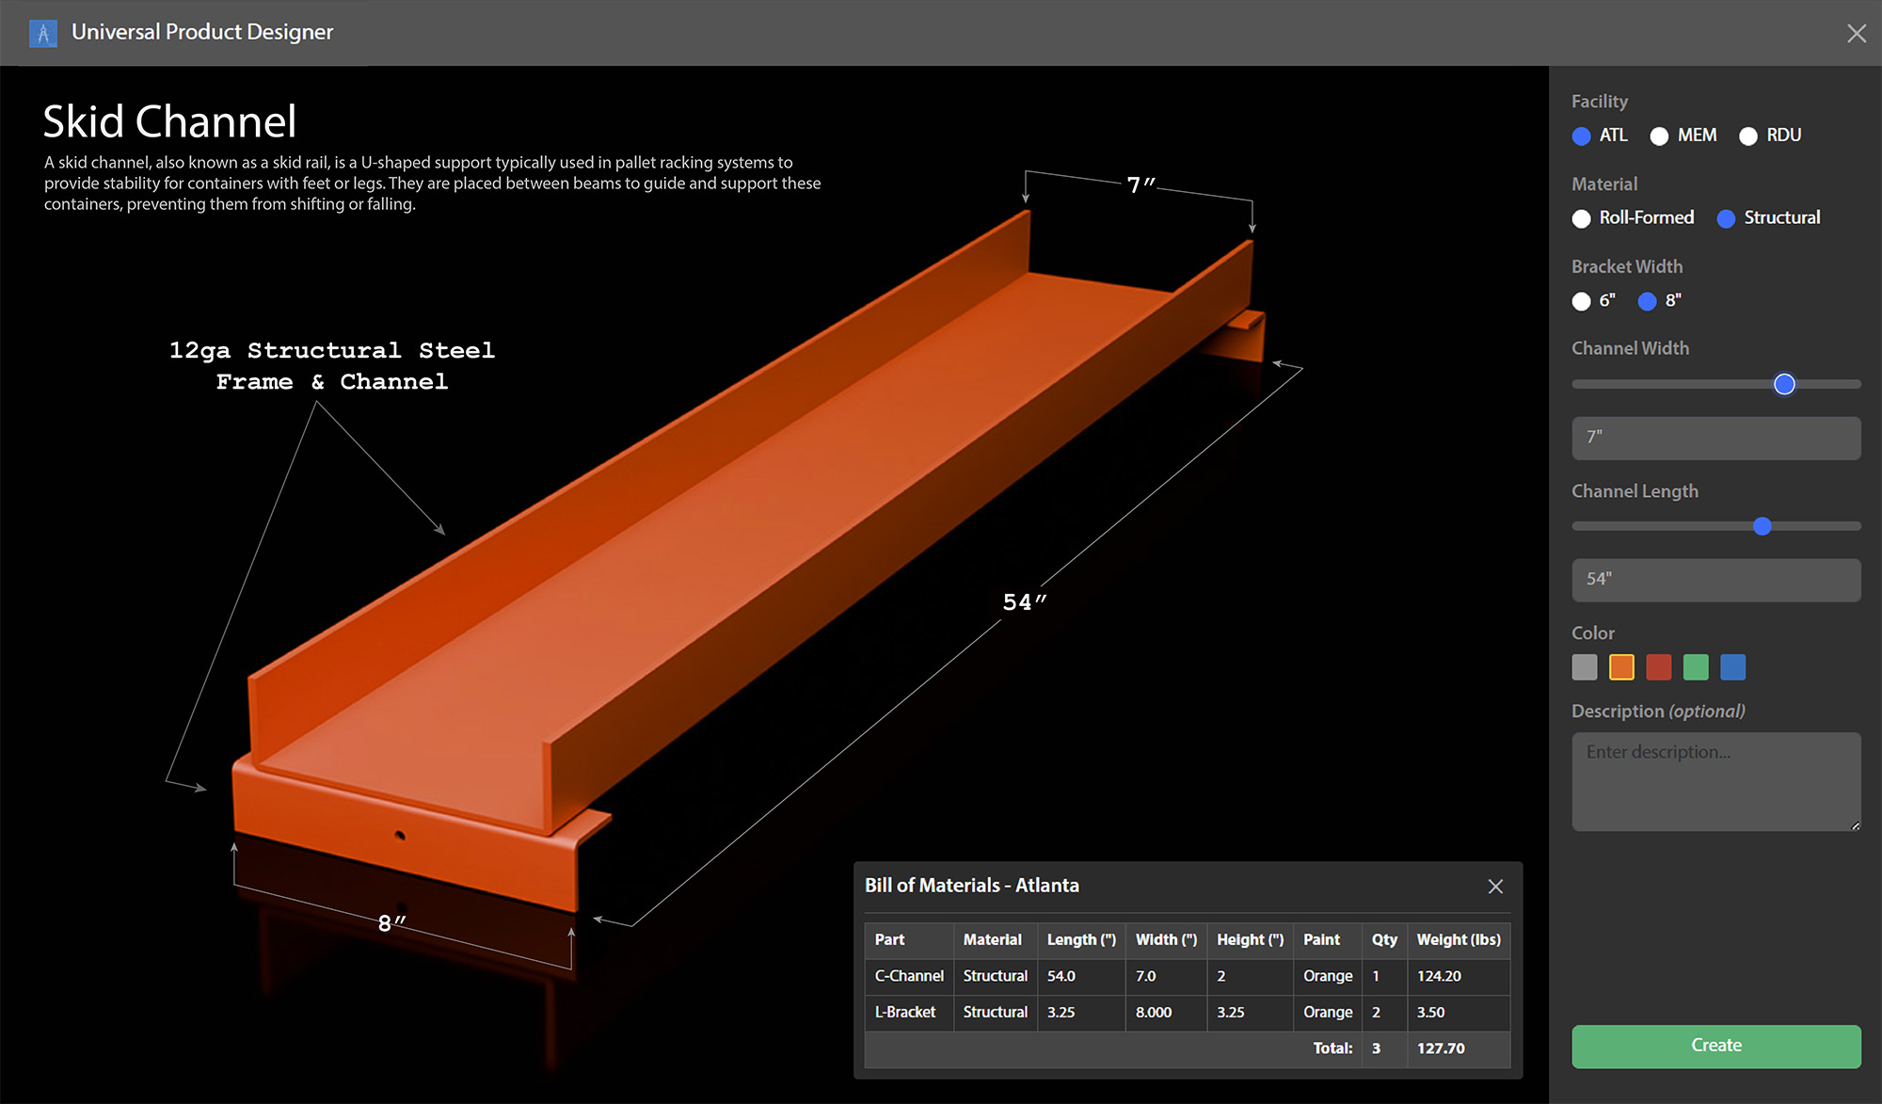Viewport: 1882px width, 1104px height.
Task: Pick the blue color swatch
Action: point(1733,667)
